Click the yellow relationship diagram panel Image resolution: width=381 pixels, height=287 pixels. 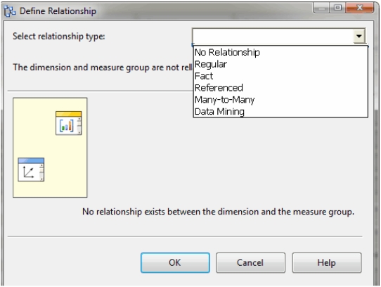tap(50, 148)
